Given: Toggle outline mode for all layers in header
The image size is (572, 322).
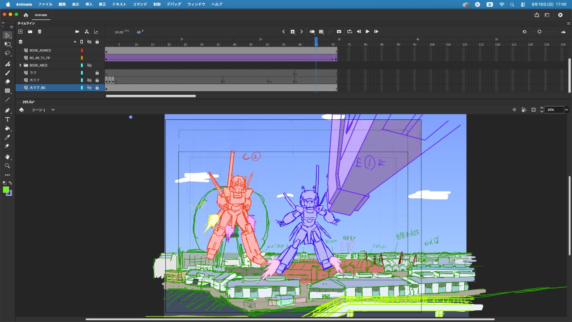Looking at the screenshot, I should [82, 42].
